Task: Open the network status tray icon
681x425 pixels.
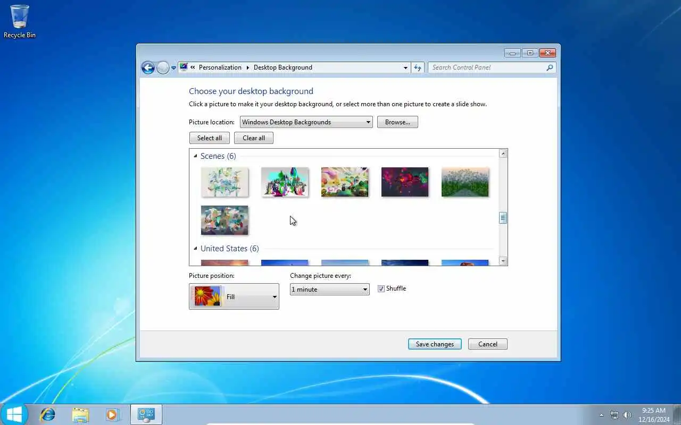Action: (614, 415)
